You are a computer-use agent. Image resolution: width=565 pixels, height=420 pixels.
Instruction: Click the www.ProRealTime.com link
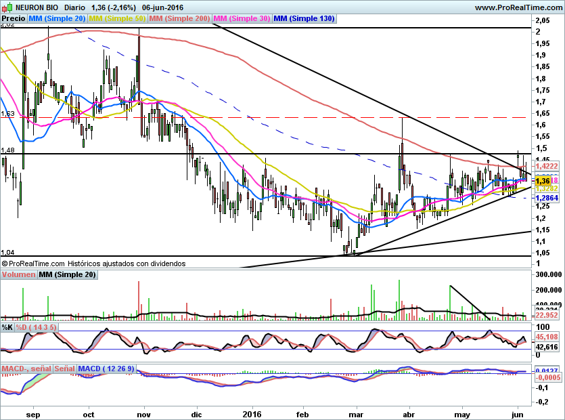[x=518, y=7]
